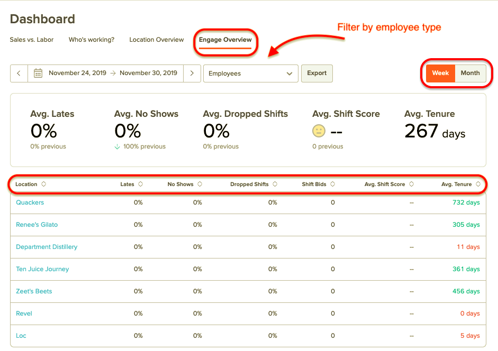Advance to next week with right arrow
Screen dimensions: 498x351
192,73
